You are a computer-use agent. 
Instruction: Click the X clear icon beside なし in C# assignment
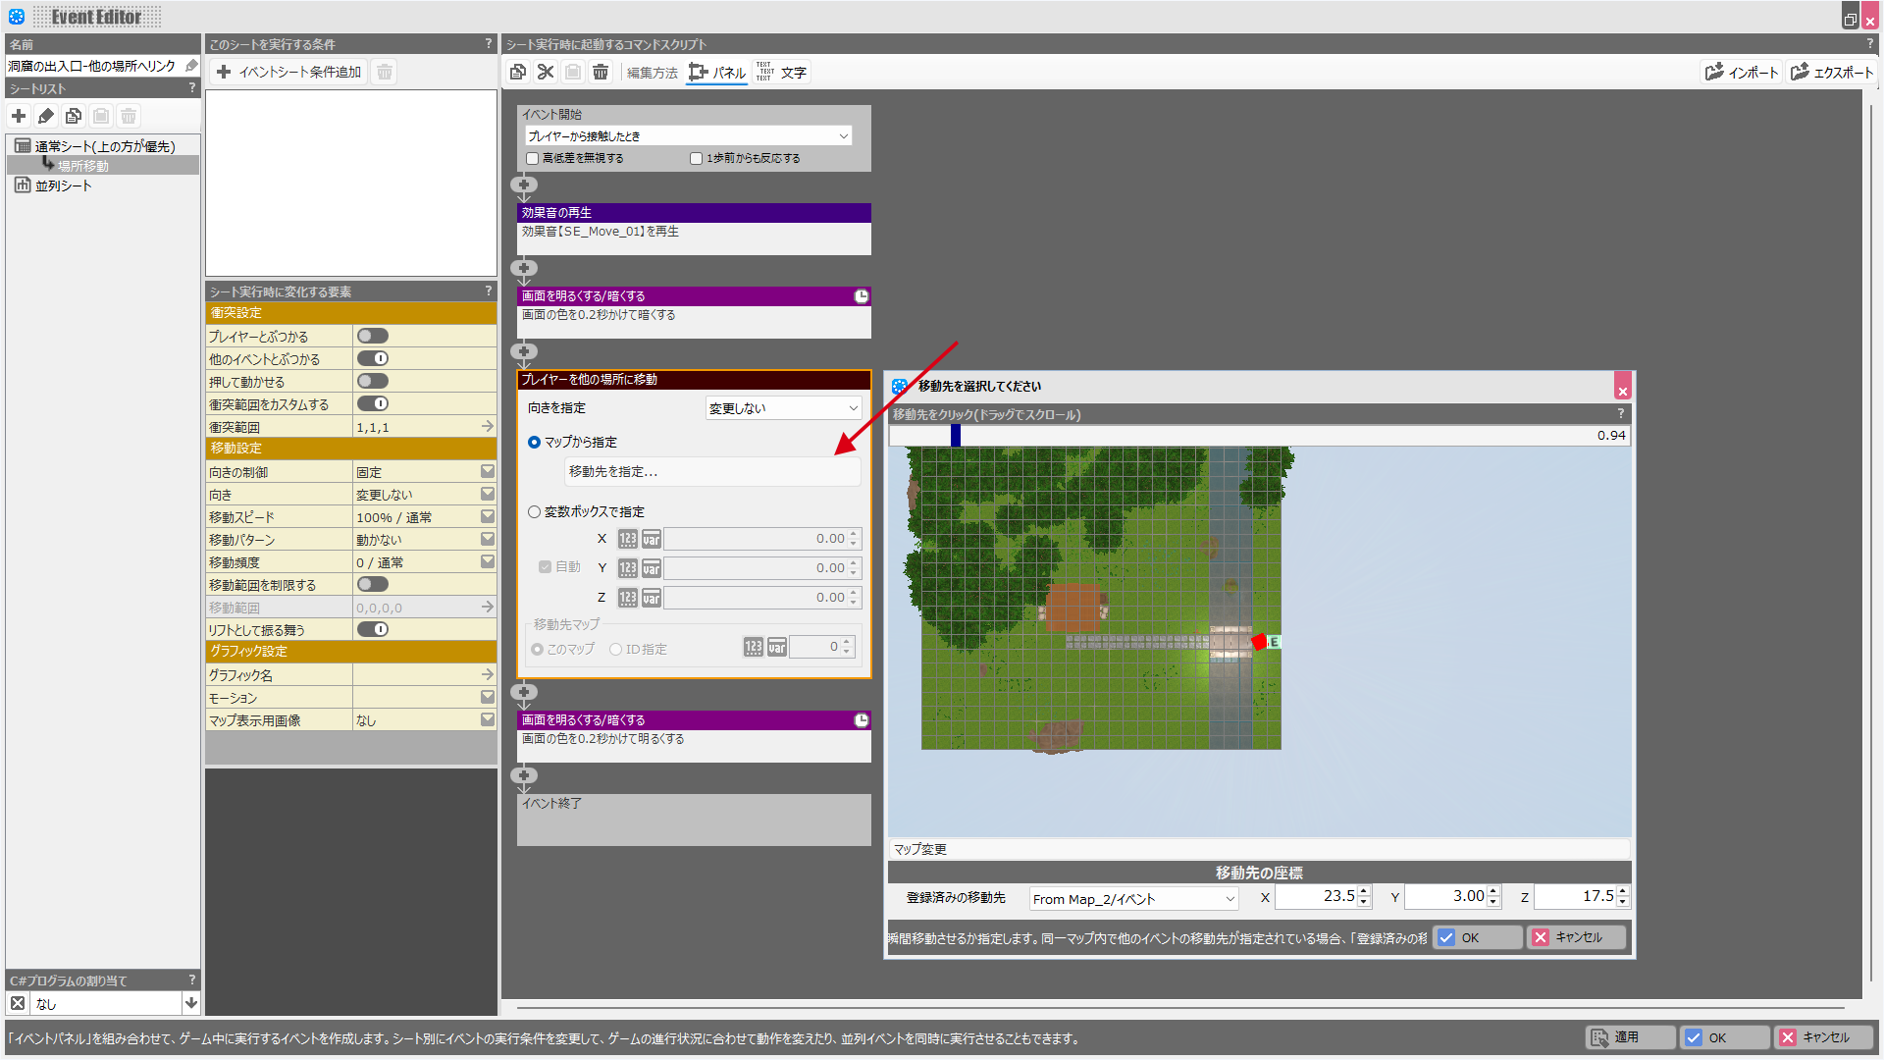(18, 1003)
